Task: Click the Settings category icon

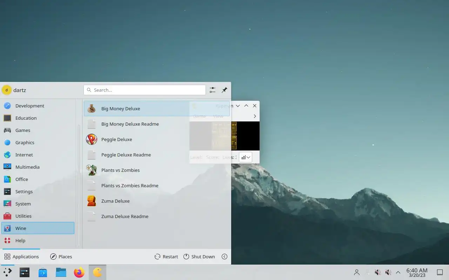Action: pyautogui.click(x=7, y=191)
